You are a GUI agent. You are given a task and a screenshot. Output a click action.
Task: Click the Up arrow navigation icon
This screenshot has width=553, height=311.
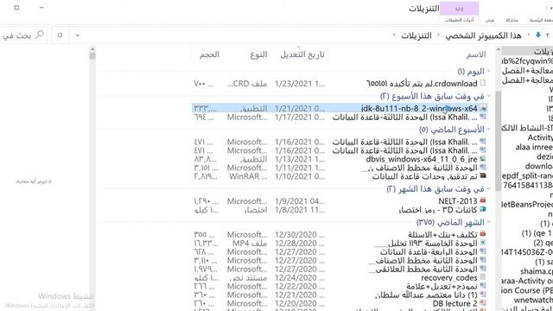click(547, 35)
